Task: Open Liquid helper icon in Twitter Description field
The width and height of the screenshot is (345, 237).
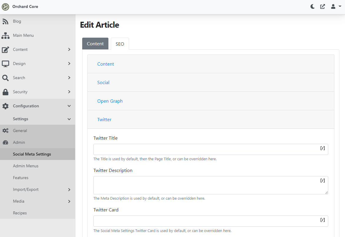Action: [x=323, y=181]
